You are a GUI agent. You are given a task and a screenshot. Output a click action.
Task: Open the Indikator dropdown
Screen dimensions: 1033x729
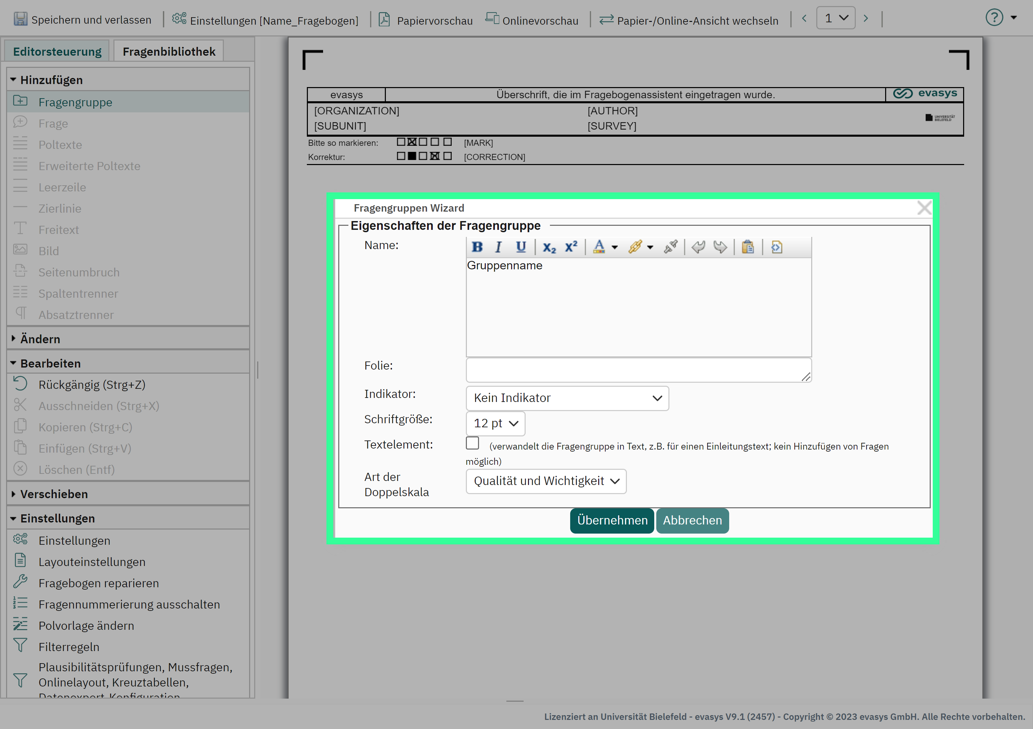pos(567,398)
